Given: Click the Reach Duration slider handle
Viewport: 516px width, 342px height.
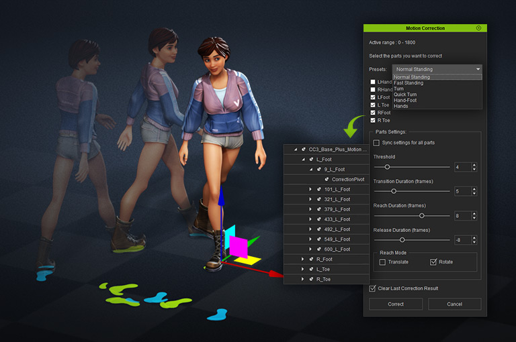Looking at the screenshot, I should [422, 216].
